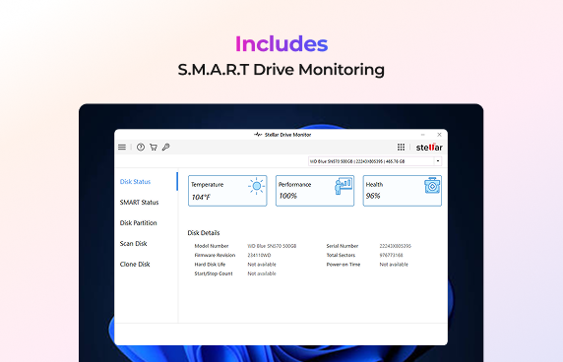Image resolution: width=563 pixels, height=362 pixels.
Task: Click the Performance 100% card
Action: [315, 191]
